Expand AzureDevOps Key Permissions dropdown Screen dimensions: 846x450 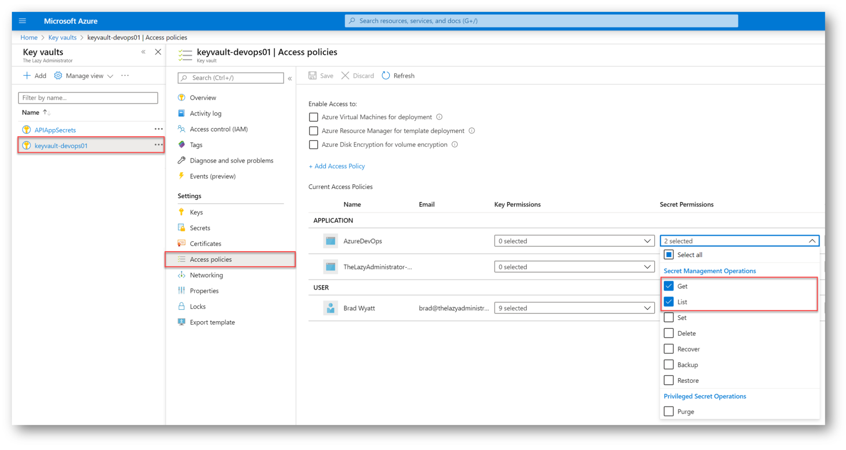pos(574,241)
